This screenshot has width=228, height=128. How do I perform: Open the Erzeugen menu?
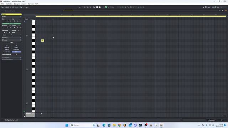17,4
